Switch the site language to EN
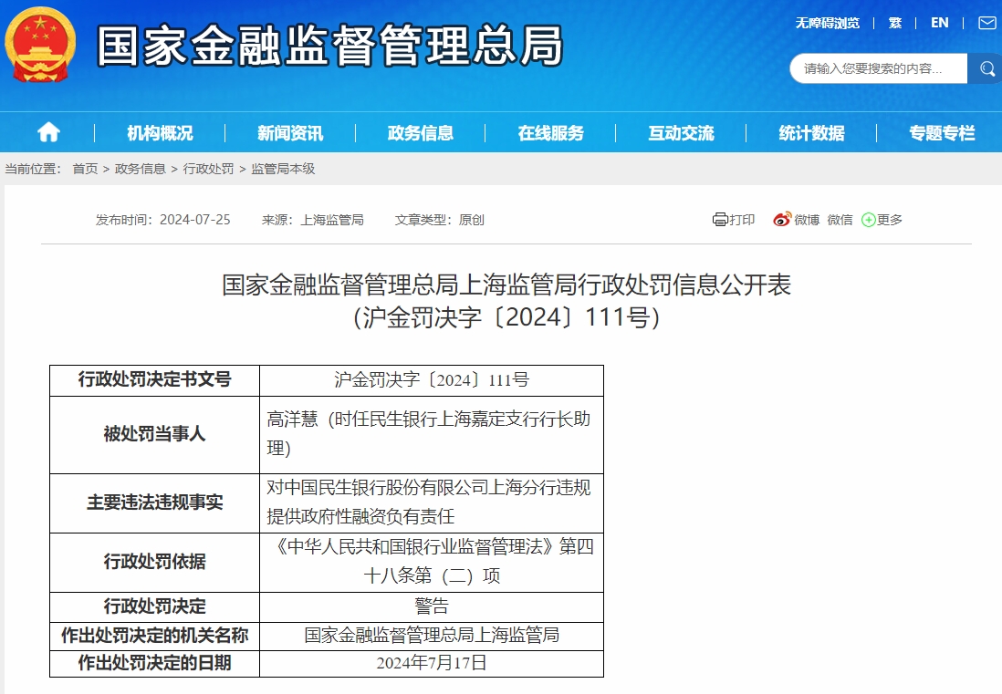This screenshot has width=1002, height=694. pos(939,23)
